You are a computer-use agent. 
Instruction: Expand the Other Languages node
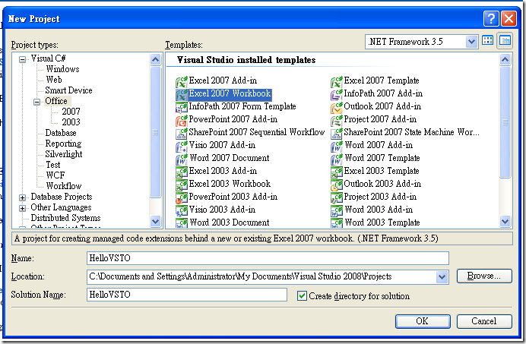[23, 209]
